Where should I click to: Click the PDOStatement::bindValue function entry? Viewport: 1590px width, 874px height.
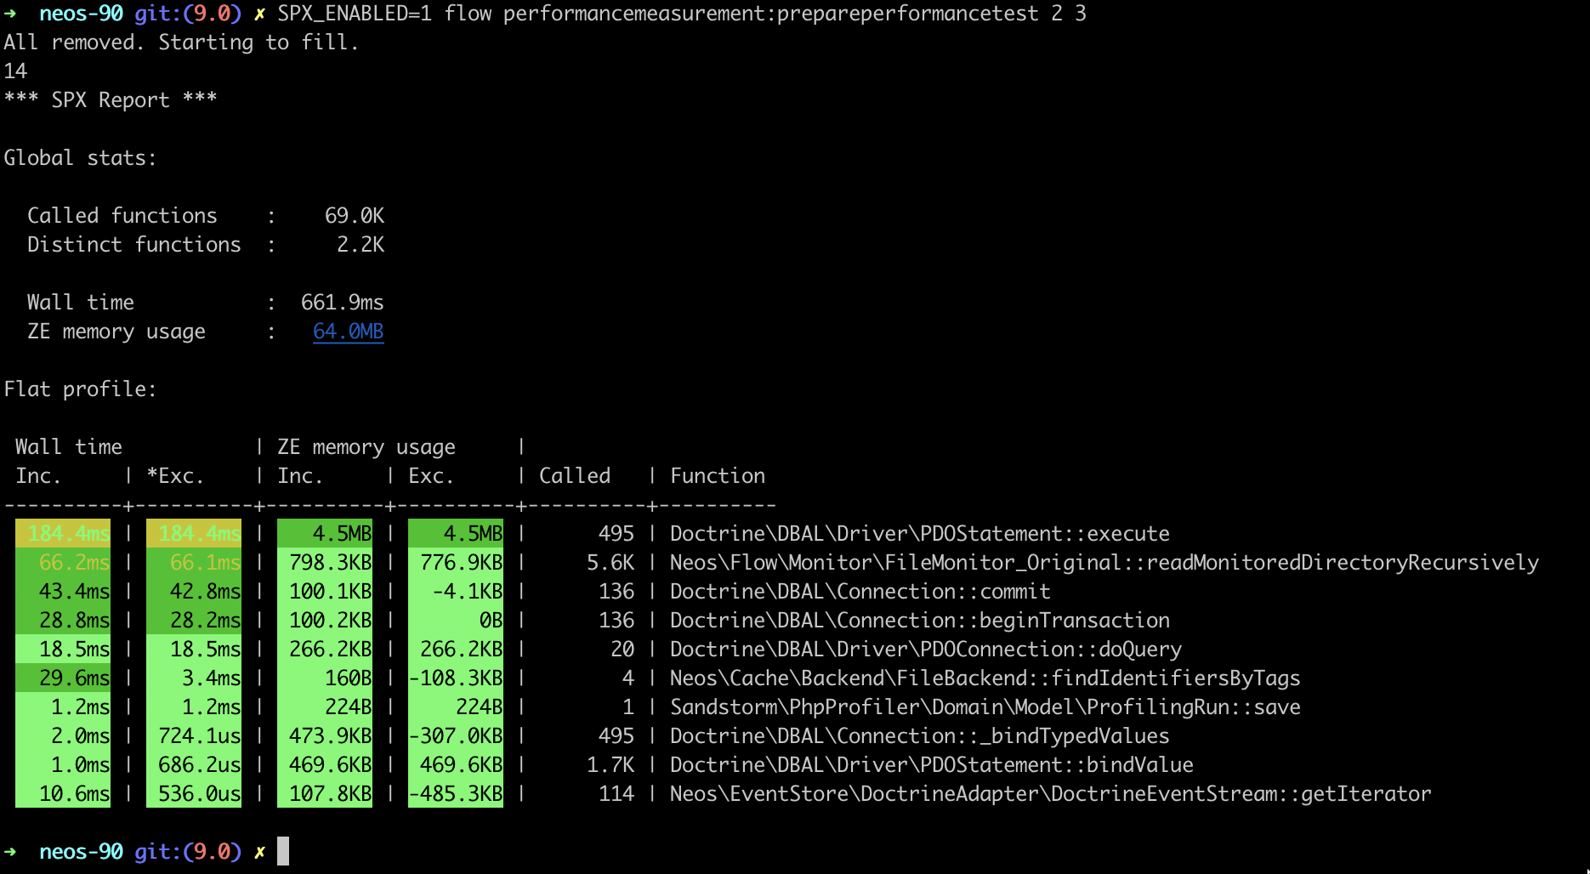coord(931,764)
